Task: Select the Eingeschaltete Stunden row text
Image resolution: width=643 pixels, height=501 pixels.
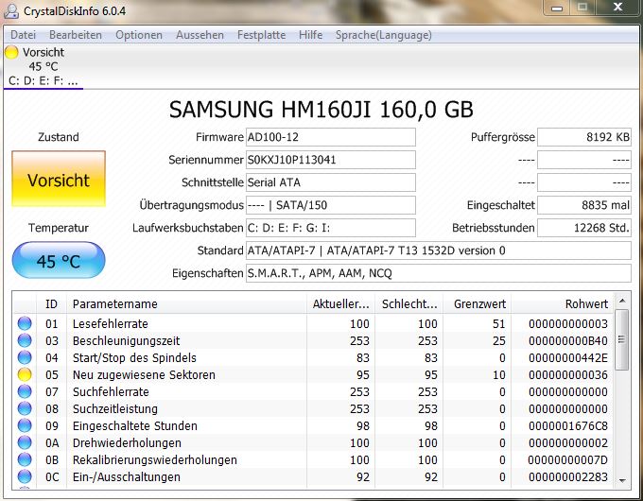Action: click(x=135, y=426)
